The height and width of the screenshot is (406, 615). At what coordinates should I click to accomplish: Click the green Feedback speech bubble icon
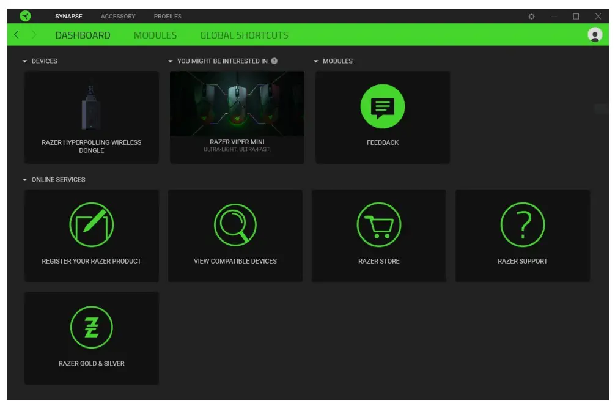coord(383,106)
